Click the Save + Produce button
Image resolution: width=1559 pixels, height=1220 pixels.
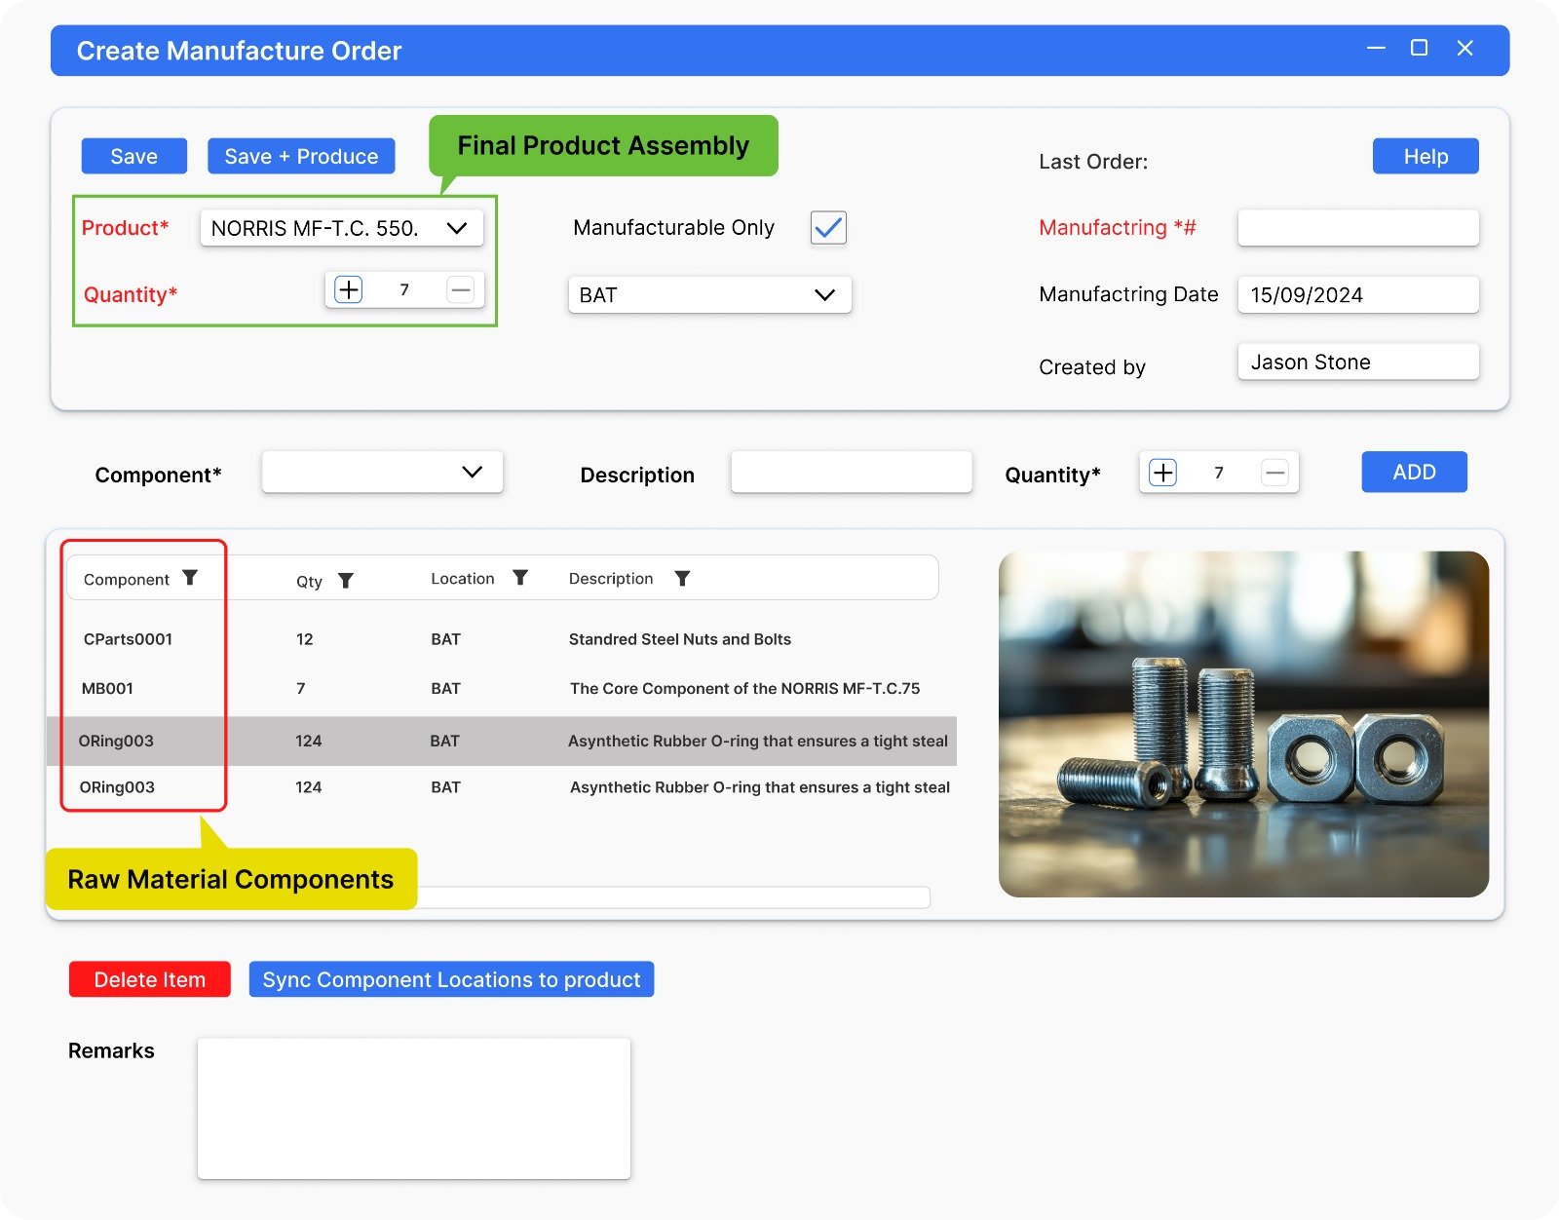(x=301, y=157)
